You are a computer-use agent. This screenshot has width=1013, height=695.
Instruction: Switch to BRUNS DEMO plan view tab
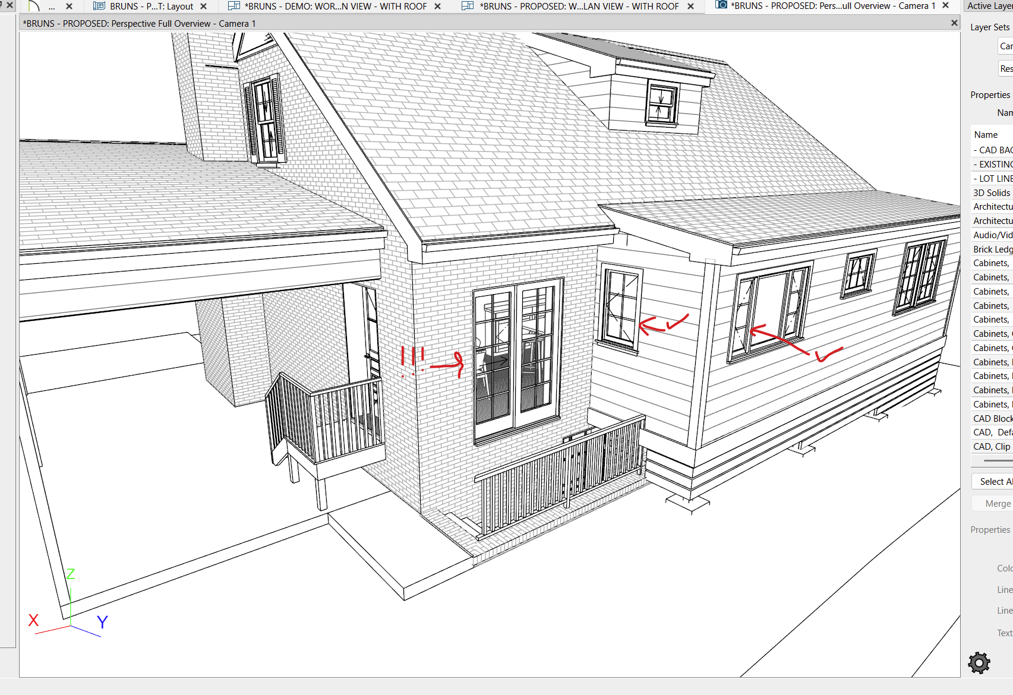[336, 6]
